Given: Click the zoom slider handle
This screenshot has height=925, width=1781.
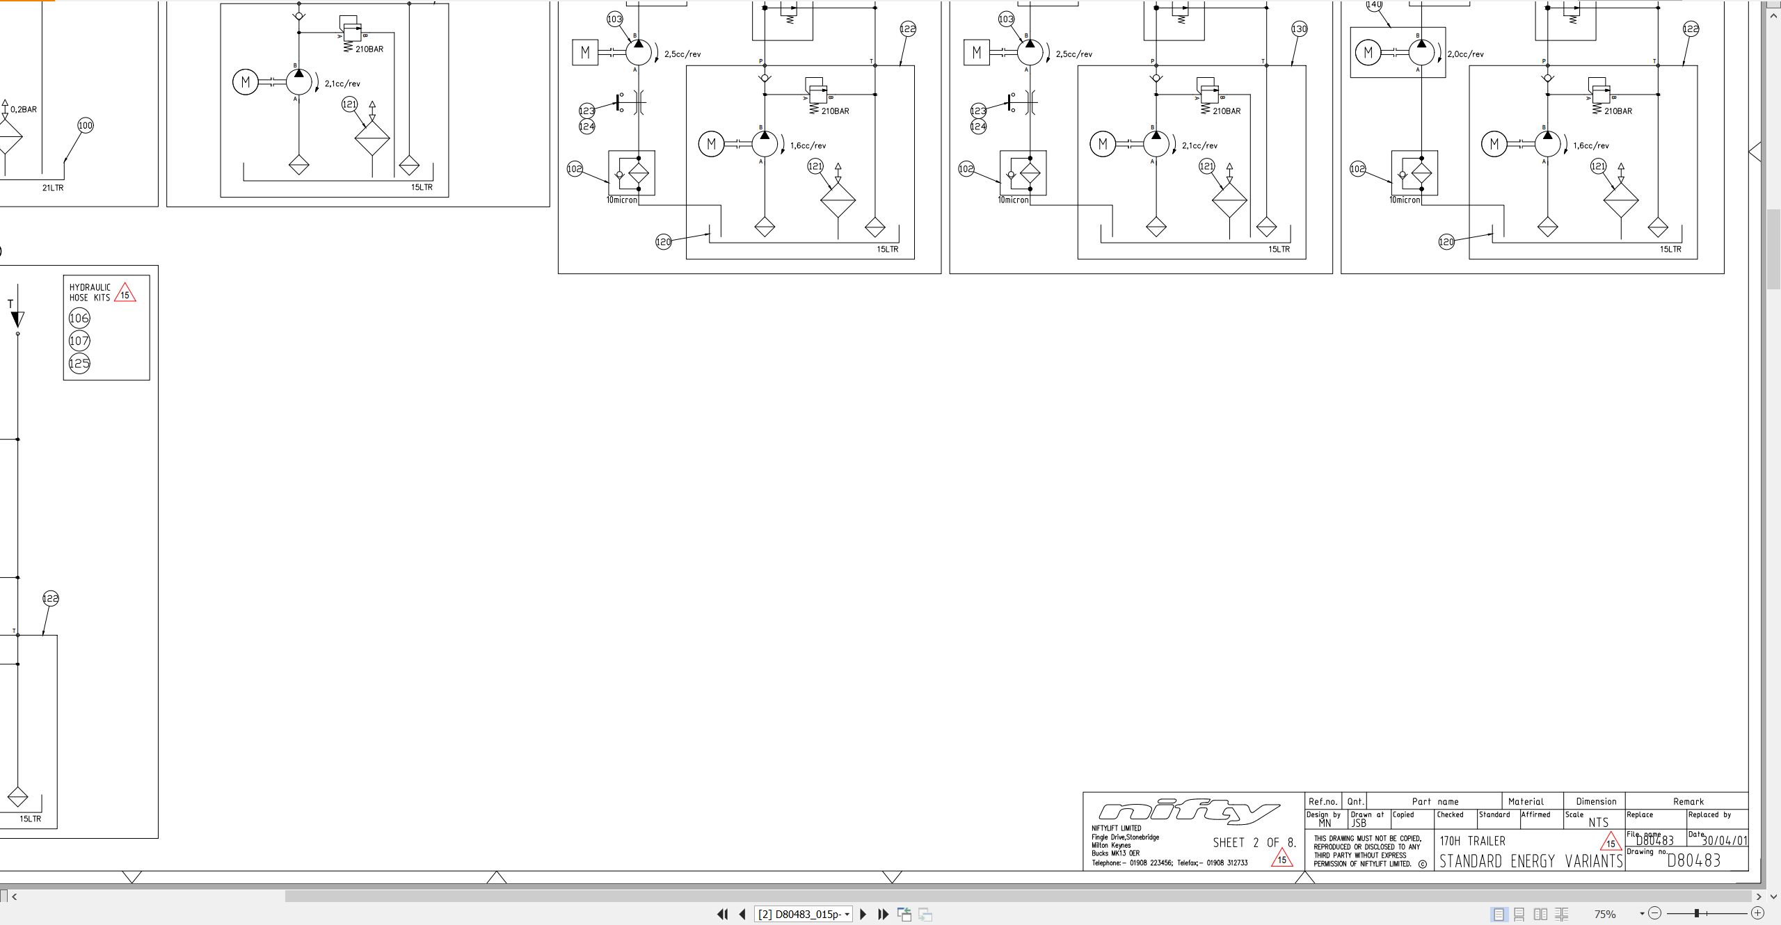Looking at the screenshot, I should (1698, 913).
